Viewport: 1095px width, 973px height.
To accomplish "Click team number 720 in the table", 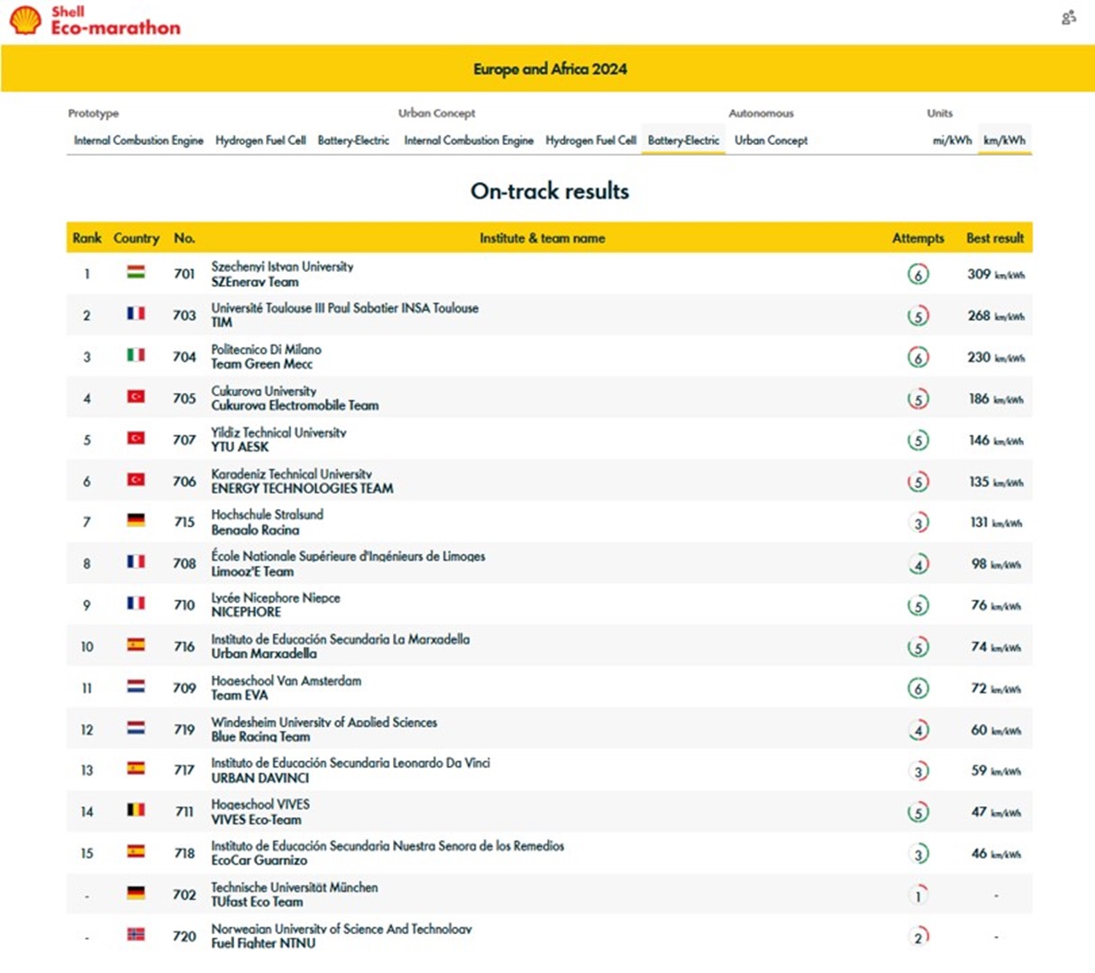I will click(185, 936).
